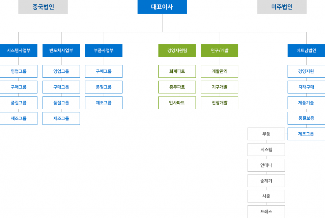
Task: Click the 중계기 box
Action: pyautogui.click(x=266, y=181)
